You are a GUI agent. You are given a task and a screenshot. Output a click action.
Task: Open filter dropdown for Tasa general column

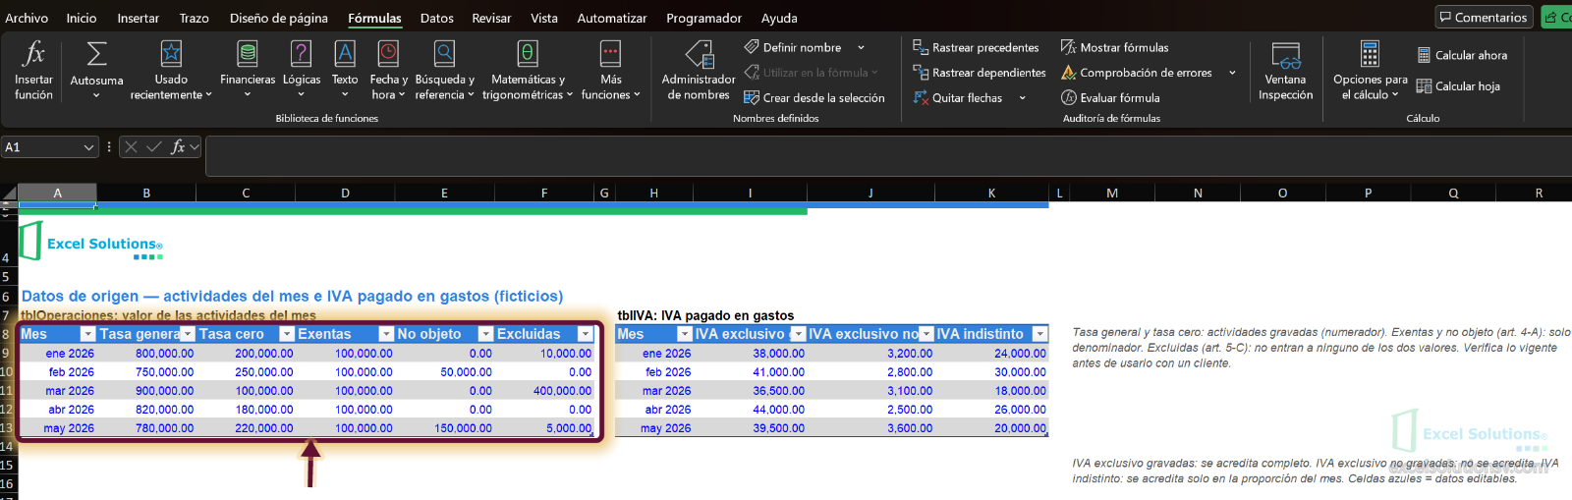click(x=188, y=334)
